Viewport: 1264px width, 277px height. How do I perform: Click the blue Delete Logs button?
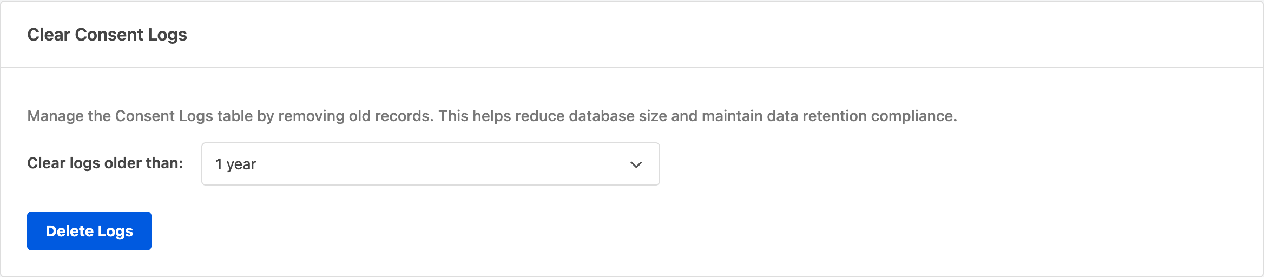(x=89, y=231)
